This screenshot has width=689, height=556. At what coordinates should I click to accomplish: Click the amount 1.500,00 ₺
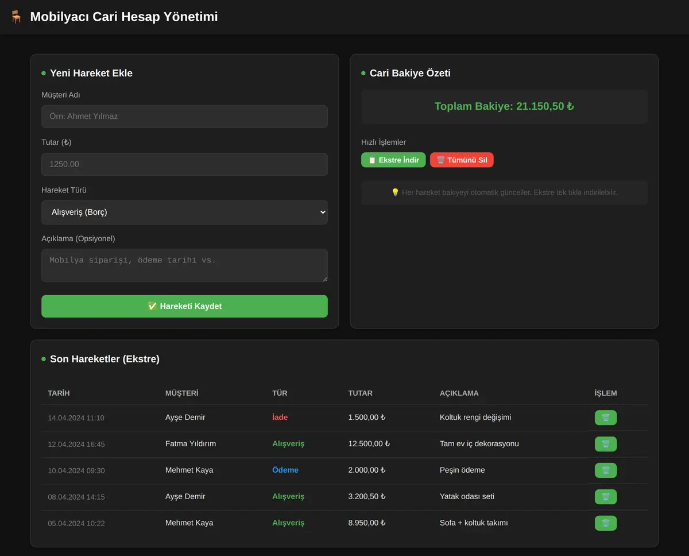tap(366, 417)
